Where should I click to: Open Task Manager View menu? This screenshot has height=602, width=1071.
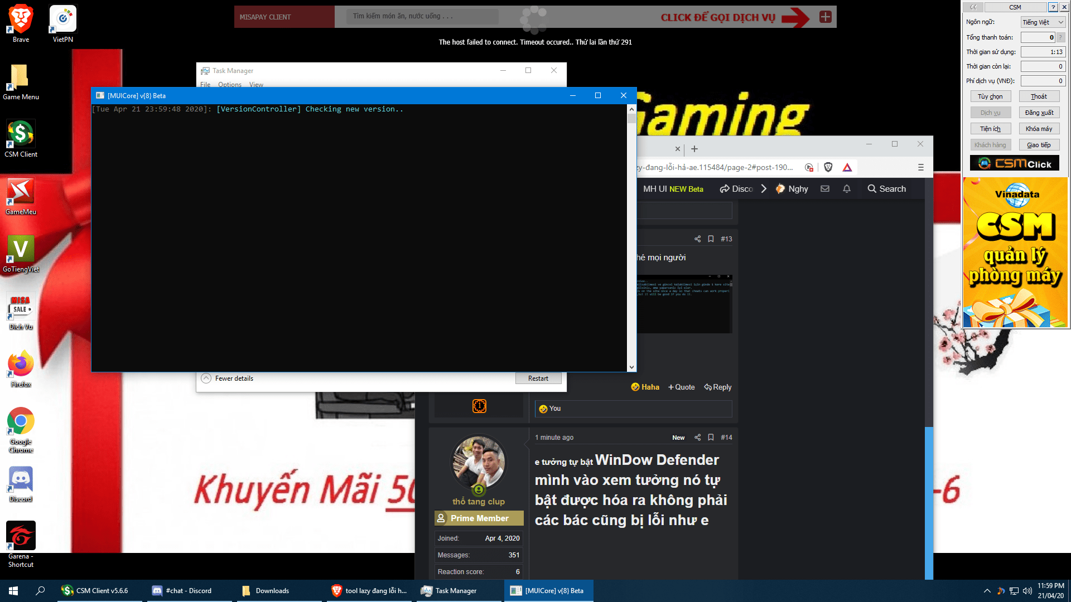256,85
